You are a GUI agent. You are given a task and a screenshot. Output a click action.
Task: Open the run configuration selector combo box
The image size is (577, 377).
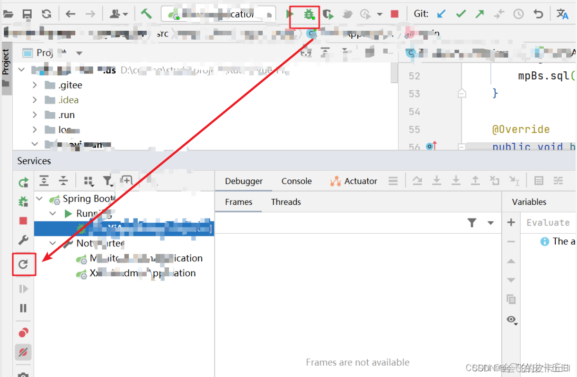point(218,14)
